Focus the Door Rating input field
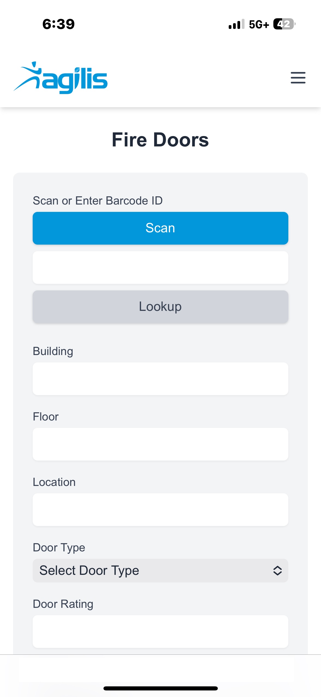 coord(160,631)
